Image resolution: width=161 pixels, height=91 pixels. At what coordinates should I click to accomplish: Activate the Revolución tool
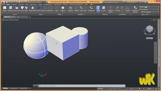[17, 9]
